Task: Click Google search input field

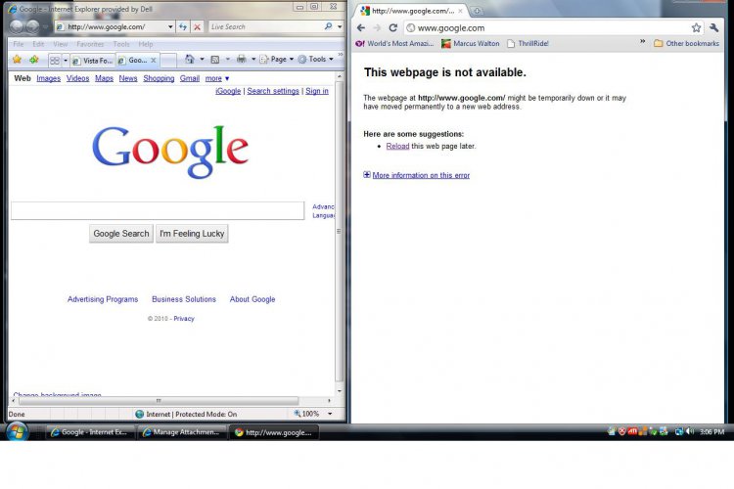Action: pyautogui.click(x=158, y=210)
